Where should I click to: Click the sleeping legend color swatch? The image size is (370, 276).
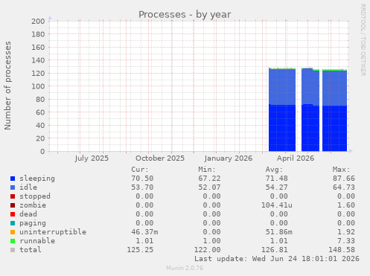(x=13, y=179)
